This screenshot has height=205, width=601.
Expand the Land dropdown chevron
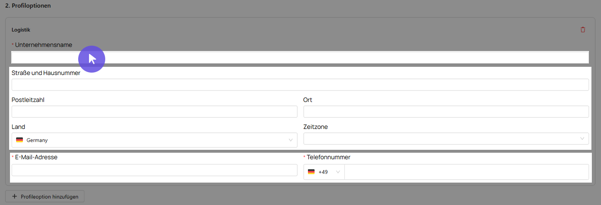pyautogui.click(x=291, y=140)
